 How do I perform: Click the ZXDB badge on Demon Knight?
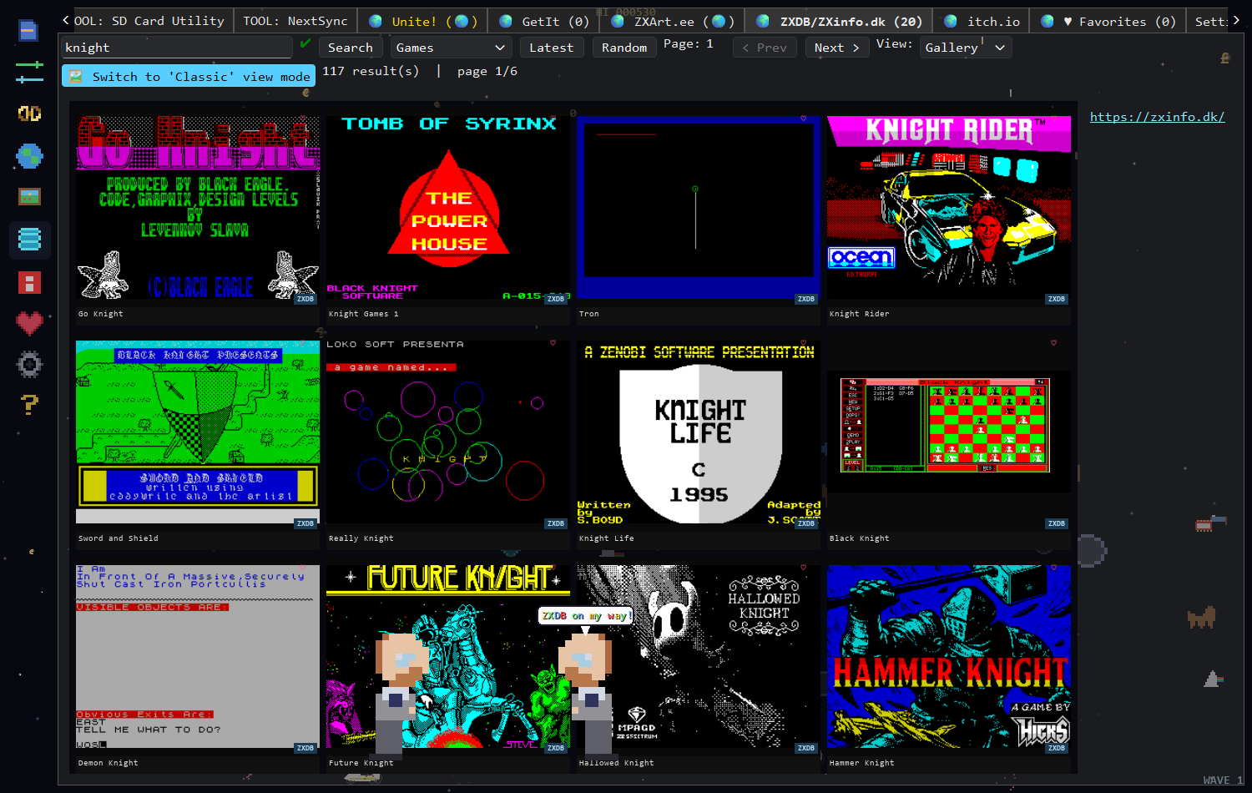305,748
